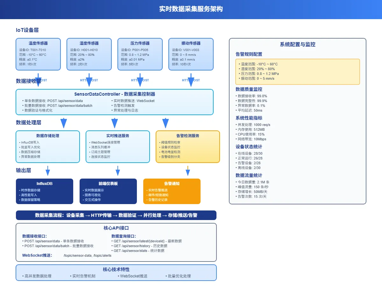Click the dark blue InfluxDB output box
The image size is (382, 287).
45,191
